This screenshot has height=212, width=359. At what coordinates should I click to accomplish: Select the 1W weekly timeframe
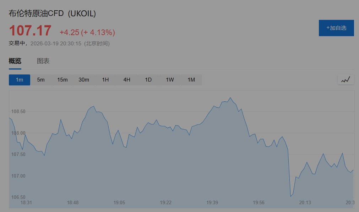170,80
